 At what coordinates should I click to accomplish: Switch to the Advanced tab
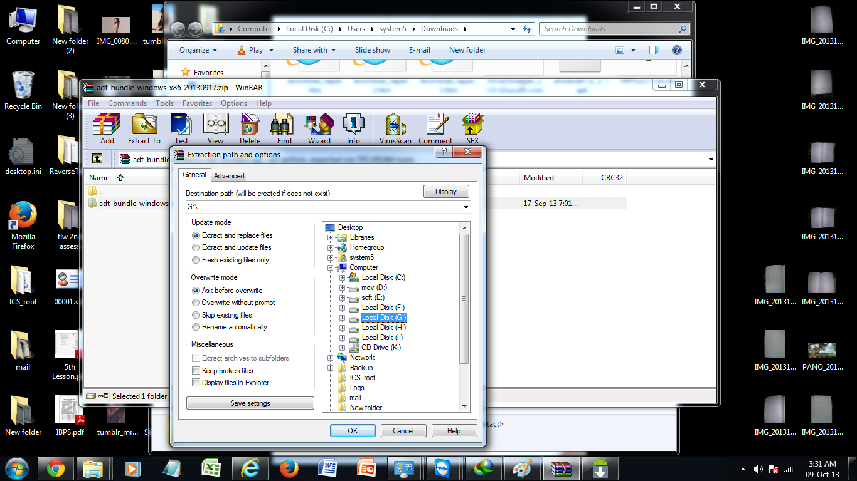tap(229, 176)
